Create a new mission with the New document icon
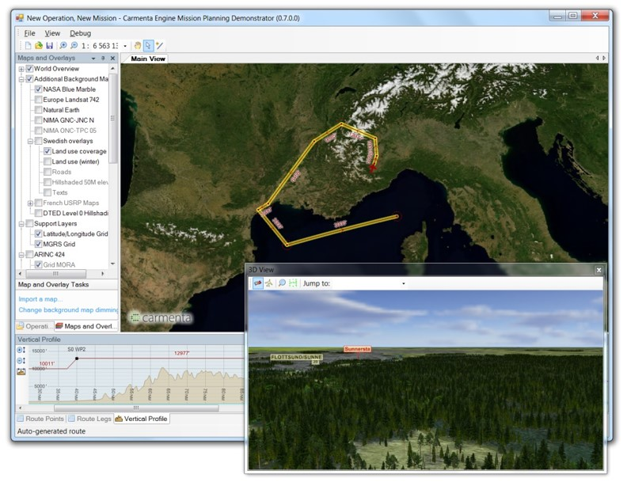This screenshot has height=482, width=627. 28,46
